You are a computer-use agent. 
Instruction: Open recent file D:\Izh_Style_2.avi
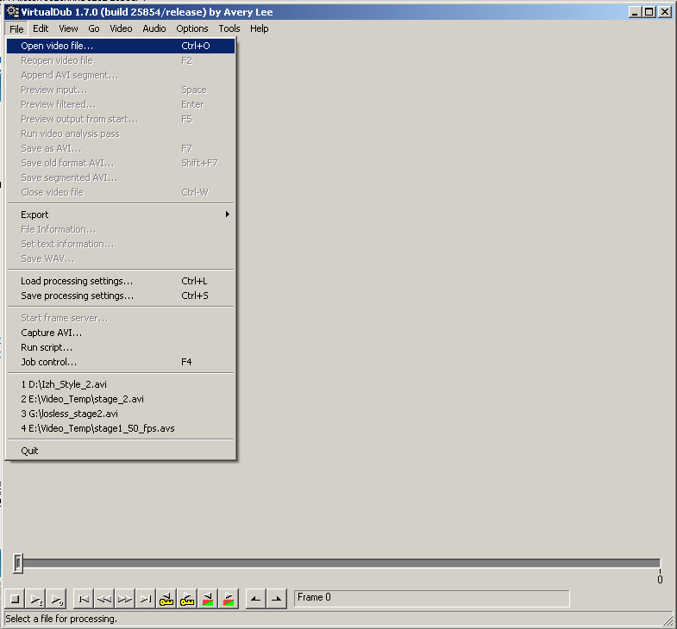coord(121,384)
